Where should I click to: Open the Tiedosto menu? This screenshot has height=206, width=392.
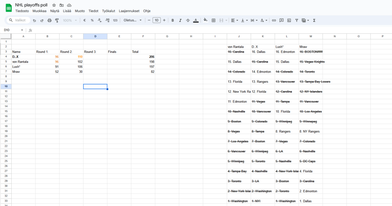pyautogui.click(x=22, y=11)
